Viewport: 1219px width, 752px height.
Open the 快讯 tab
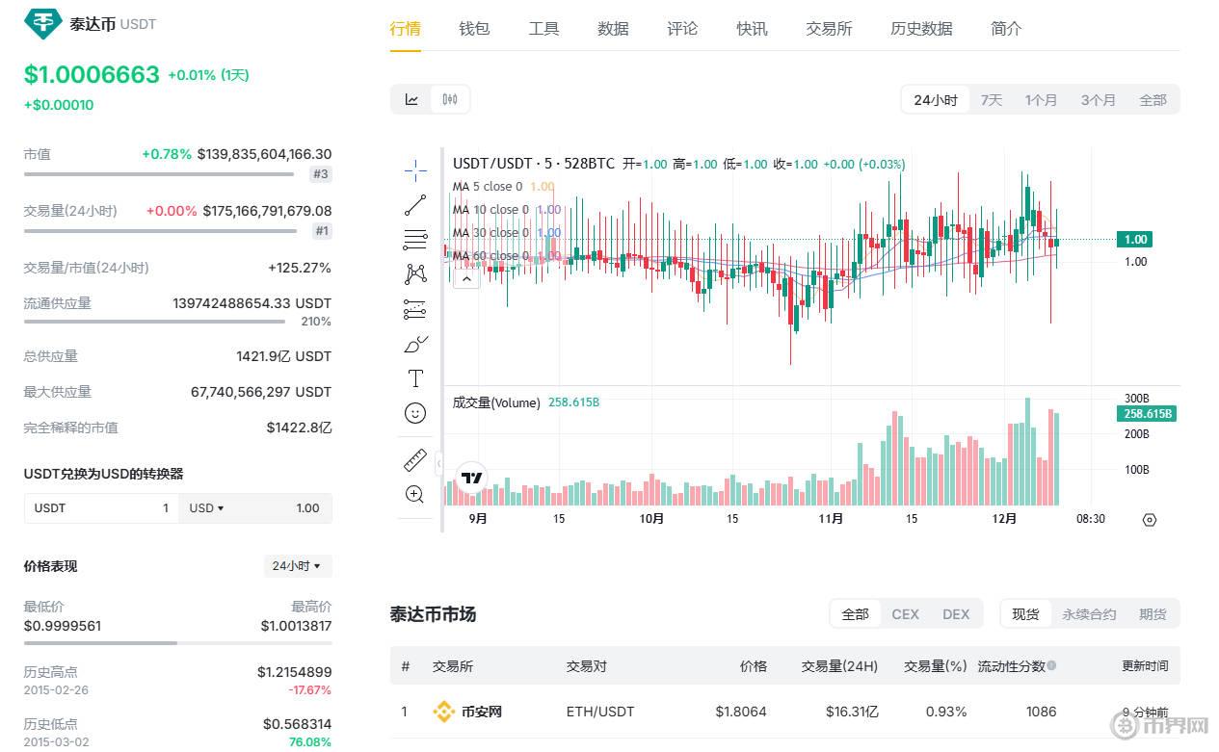tap(752, 29)
